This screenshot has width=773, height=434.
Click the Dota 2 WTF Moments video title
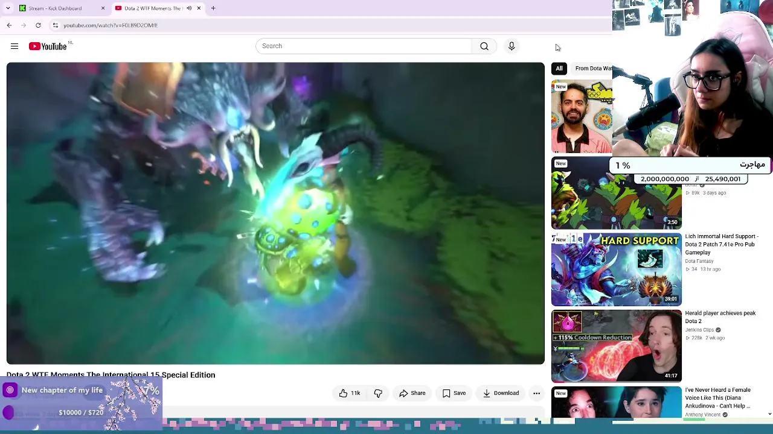click(x=111, y=375)
